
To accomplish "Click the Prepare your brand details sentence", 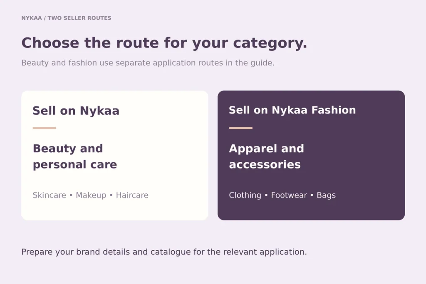I will 164,252.
